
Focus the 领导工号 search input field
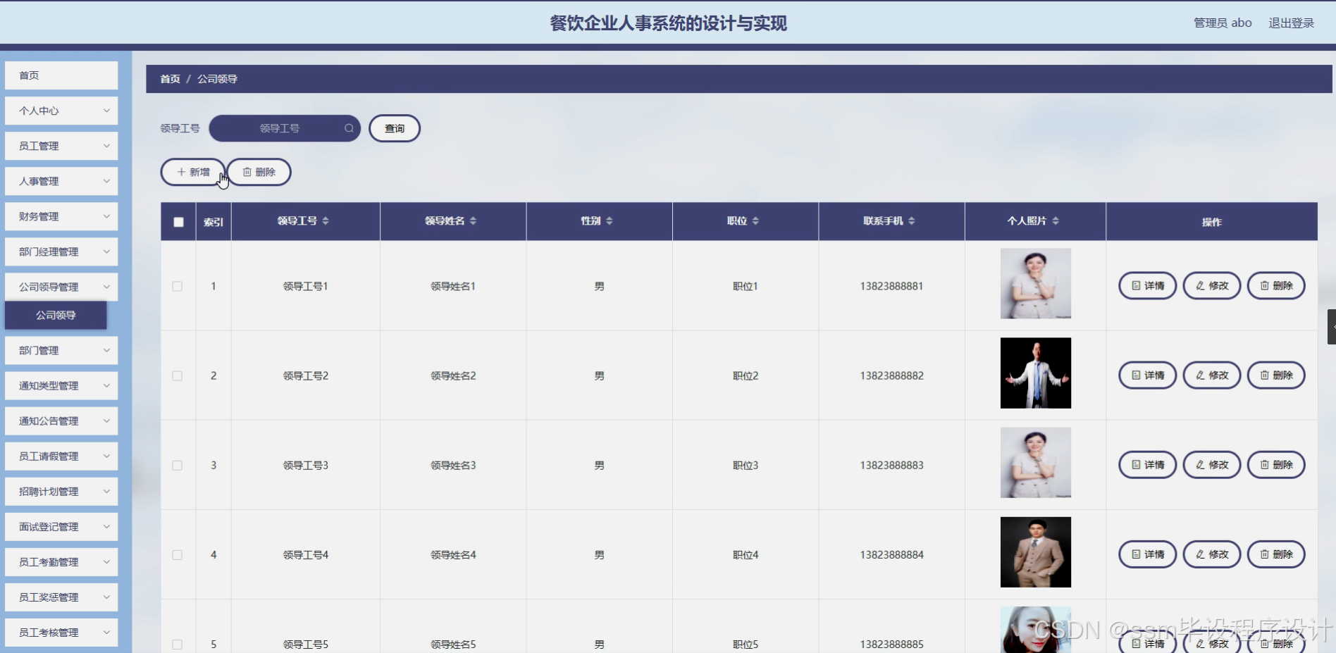tap(285, 128)
